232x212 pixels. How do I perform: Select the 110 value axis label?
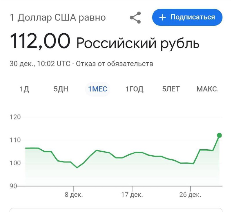15,140
